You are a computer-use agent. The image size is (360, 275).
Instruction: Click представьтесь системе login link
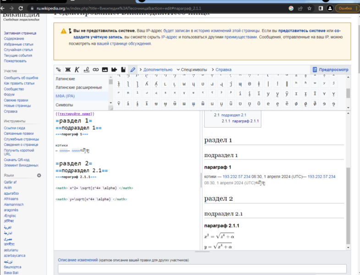click(x=302, y=31)
